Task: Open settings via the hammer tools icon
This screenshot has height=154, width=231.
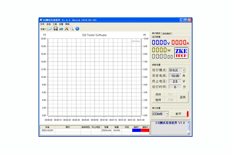Action: point(67,29)
